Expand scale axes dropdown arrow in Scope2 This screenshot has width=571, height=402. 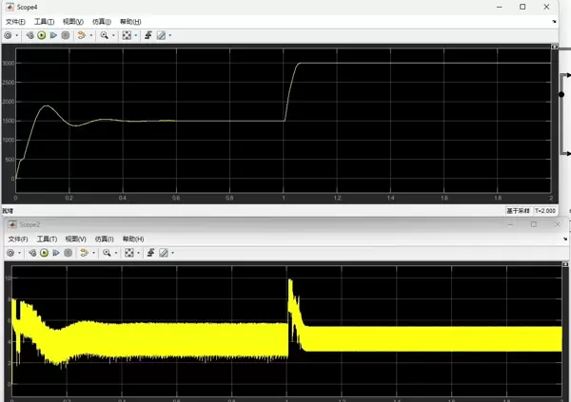(136, 254)
